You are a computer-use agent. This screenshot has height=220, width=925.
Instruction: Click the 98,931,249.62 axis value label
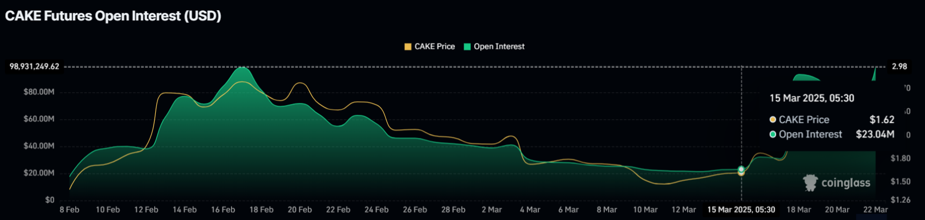tap(34, 67)
